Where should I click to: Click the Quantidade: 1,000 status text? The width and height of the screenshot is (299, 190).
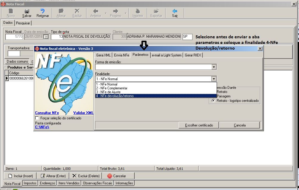click(57, 169)
